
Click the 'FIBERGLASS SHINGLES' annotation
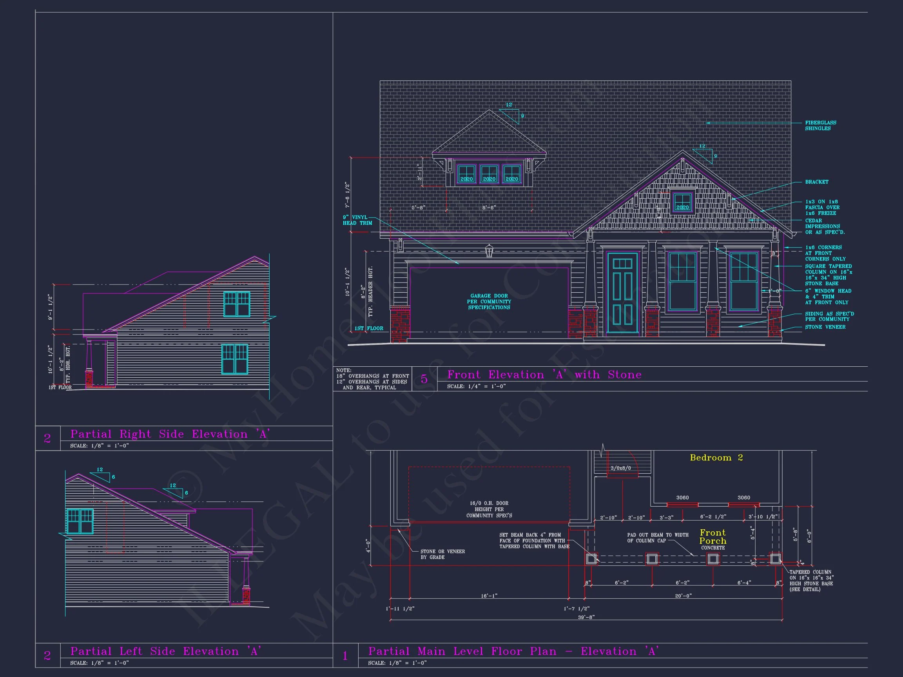click(820, 125)
